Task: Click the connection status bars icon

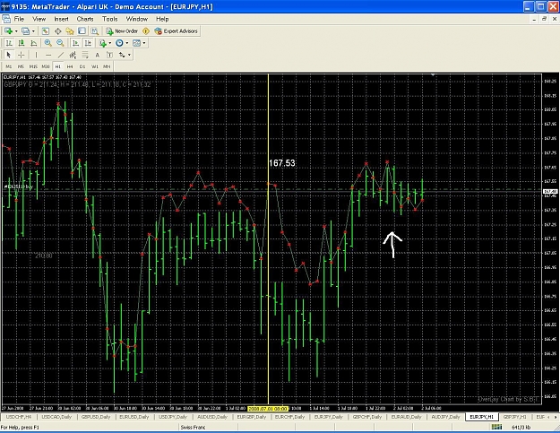Action: (496, 427)
